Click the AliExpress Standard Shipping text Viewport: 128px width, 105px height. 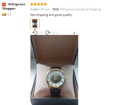tap(80, 9)
